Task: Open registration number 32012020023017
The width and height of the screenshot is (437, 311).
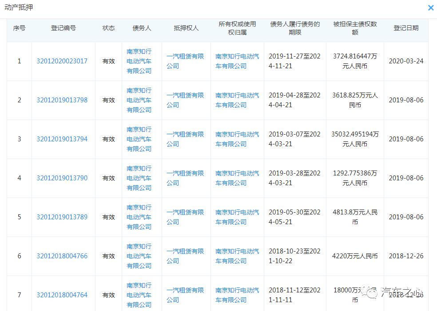Action: 62,61
